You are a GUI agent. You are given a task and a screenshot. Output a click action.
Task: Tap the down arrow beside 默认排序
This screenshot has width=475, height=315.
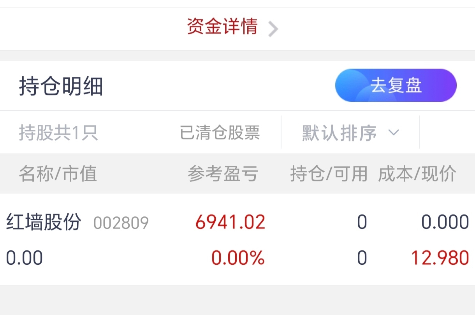coord(394,133)
